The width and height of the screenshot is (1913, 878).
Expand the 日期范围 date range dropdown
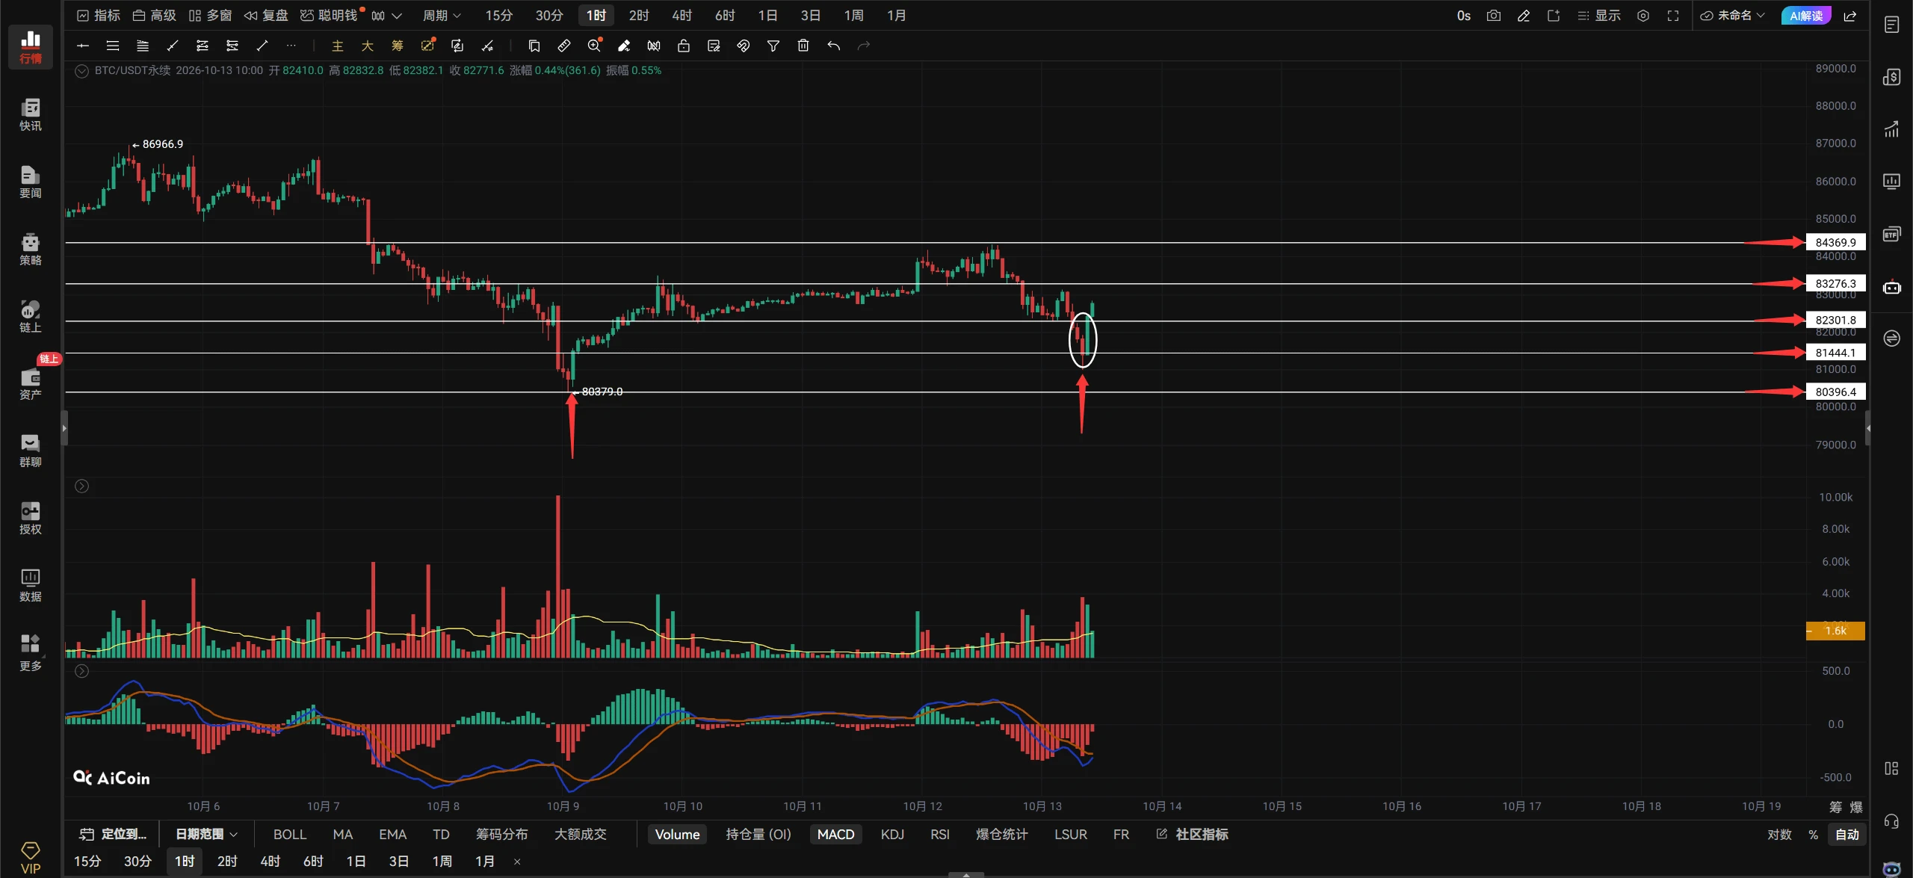click(x=206, y=834)
